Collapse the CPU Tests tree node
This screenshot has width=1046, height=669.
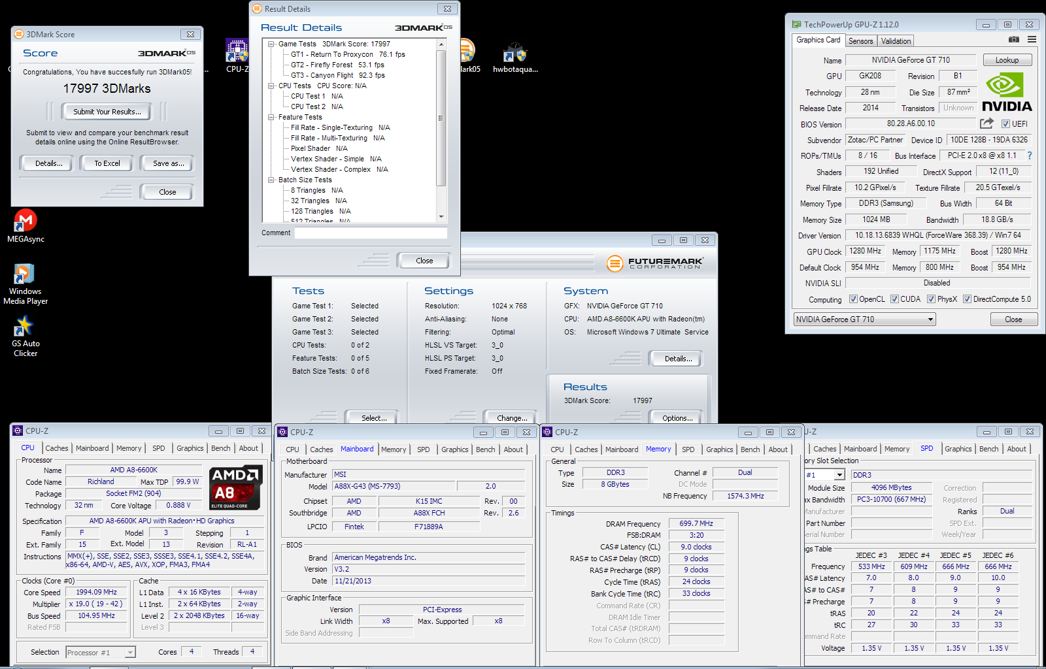point(271,86)
